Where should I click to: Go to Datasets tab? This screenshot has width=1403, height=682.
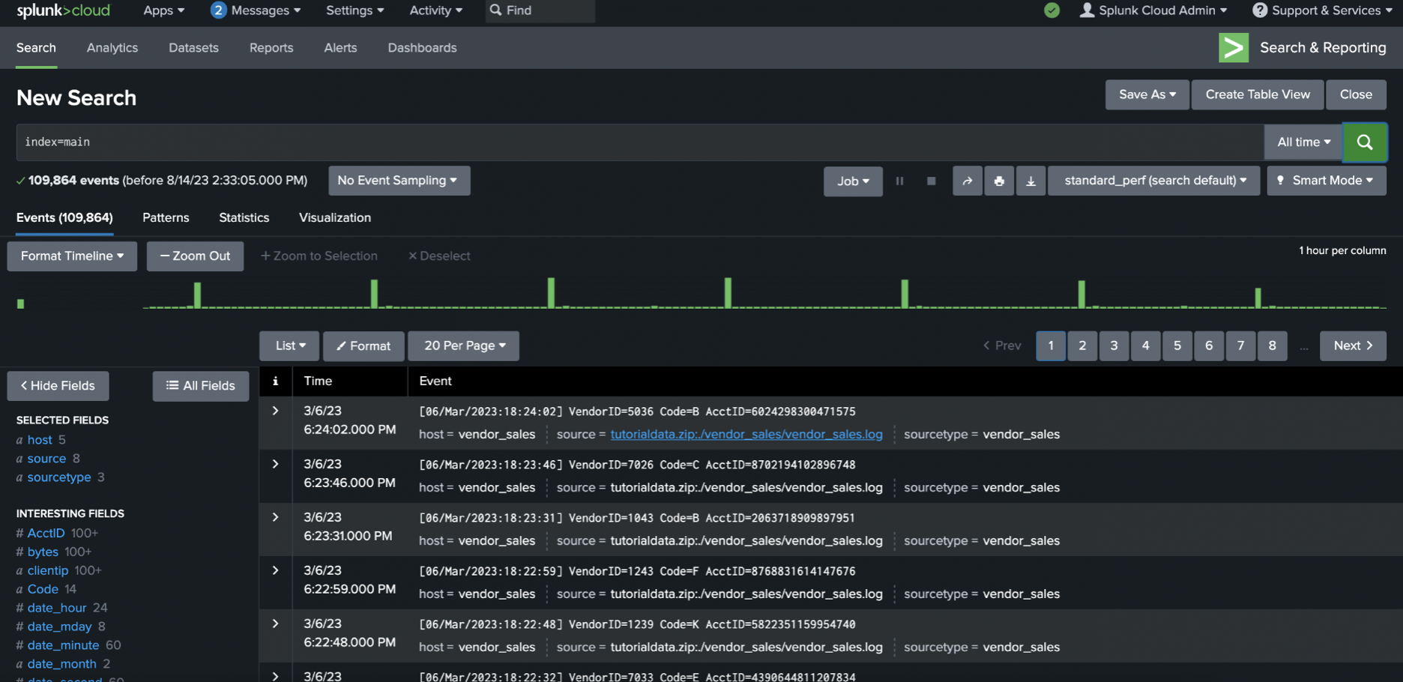193,47
